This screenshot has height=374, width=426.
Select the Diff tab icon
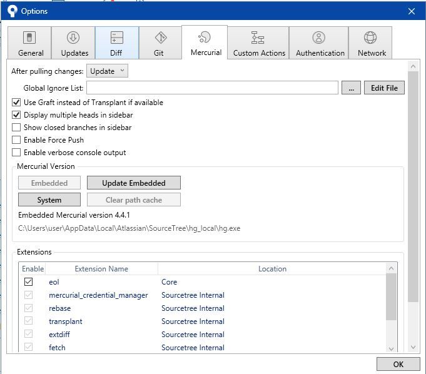point(117,38)
